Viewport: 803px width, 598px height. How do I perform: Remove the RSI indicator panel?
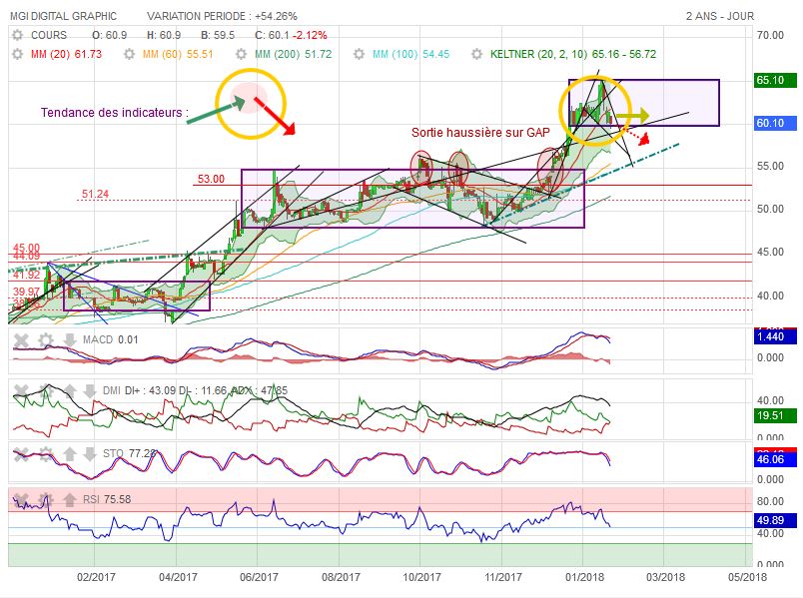pyautogui.click(x=21, y=499)
